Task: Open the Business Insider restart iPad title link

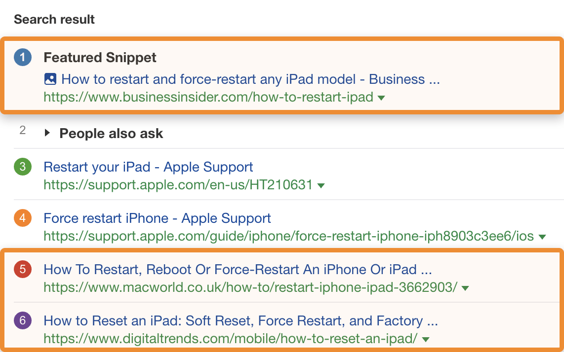Action: tap(250, 79)
